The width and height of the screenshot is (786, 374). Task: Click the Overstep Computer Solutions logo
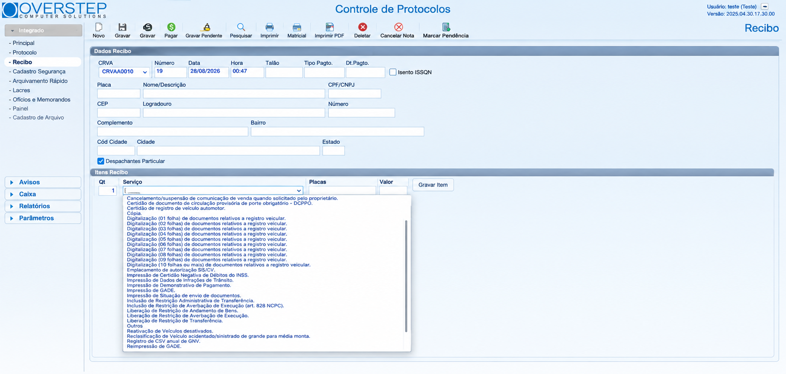click(x=55, y=10)
